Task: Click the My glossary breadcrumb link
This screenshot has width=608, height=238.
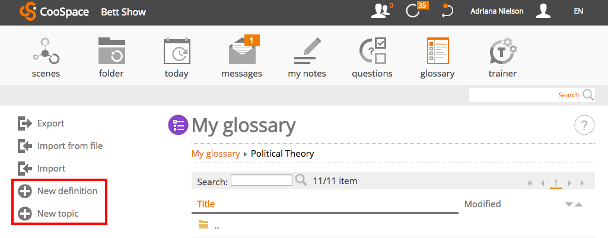Action: (x=215, y=154)
